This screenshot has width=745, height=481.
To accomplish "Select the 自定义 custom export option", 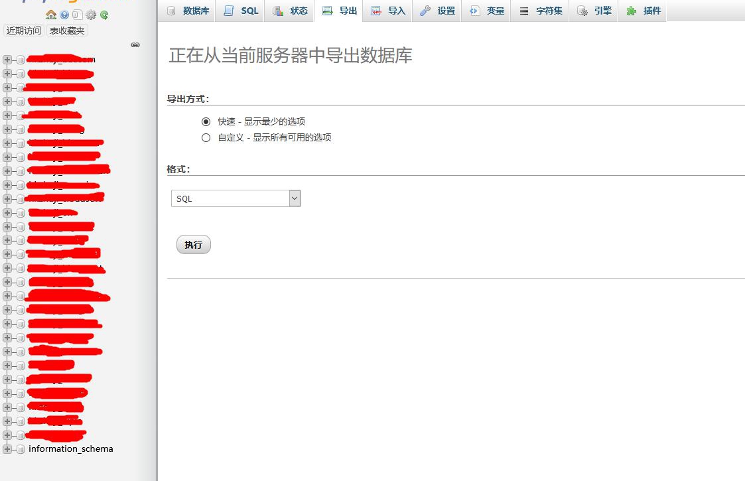I will pos(206,137).
